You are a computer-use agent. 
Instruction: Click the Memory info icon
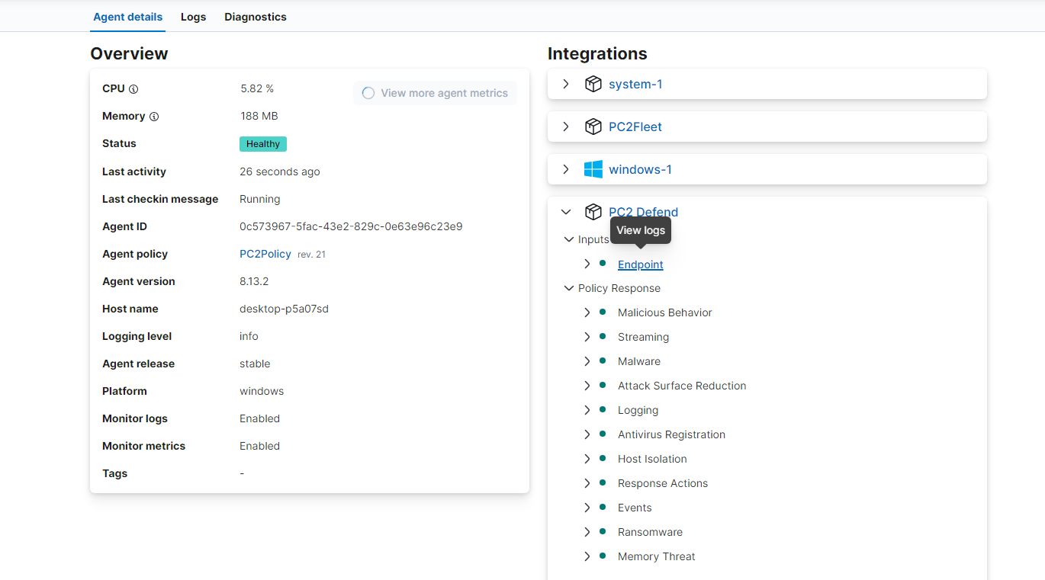click(x=153, y=117)
